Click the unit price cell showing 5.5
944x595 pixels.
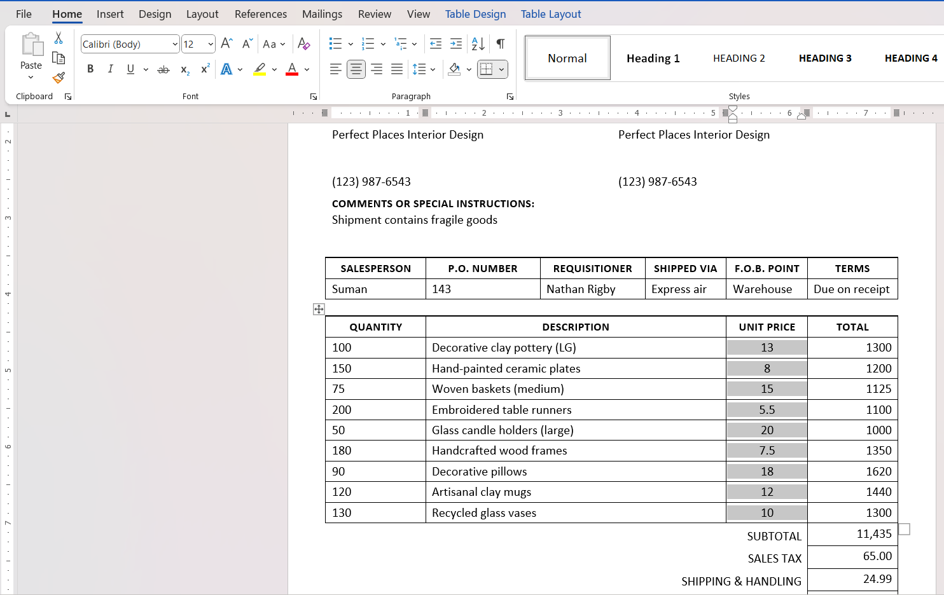point(767,410)
